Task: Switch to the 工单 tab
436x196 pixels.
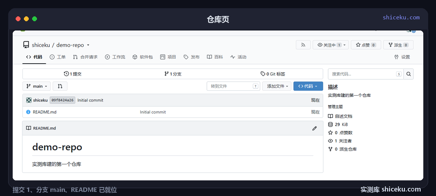Action: (57, 57)
